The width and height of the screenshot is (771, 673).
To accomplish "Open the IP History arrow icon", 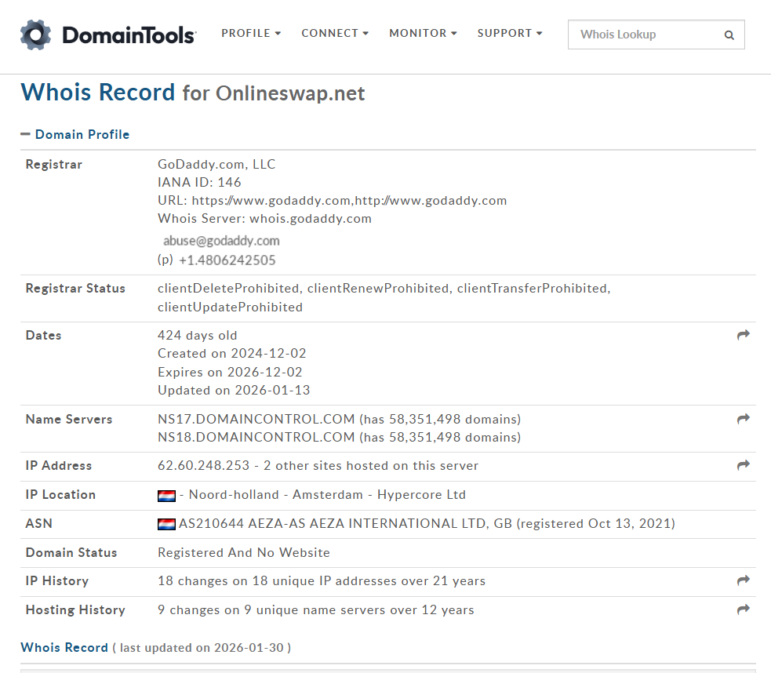I will [744, 580].
